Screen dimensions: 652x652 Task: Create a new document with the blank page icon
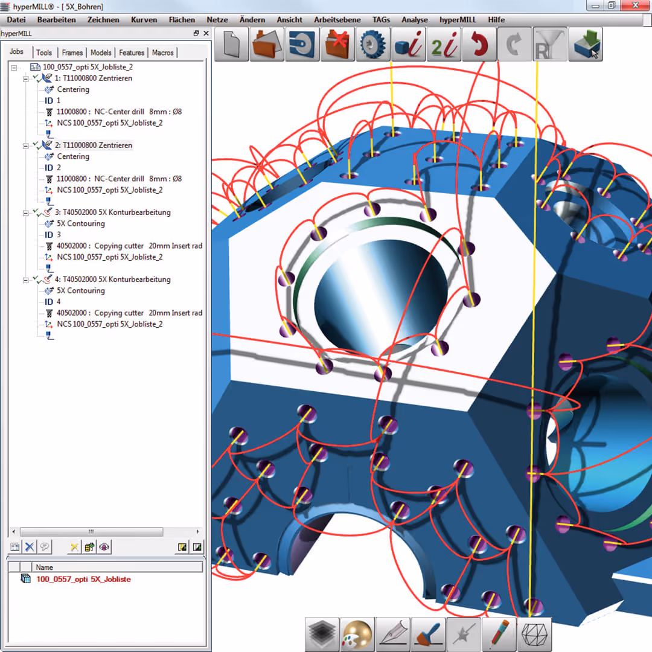click(x=232, y=44)
